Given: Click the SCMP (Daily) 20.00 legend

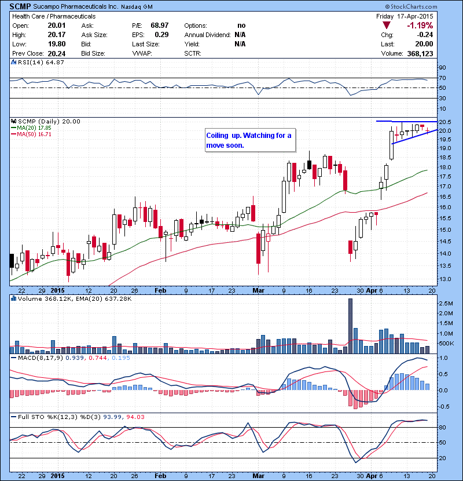Looking at the screenshot, I should pos(49,122).
